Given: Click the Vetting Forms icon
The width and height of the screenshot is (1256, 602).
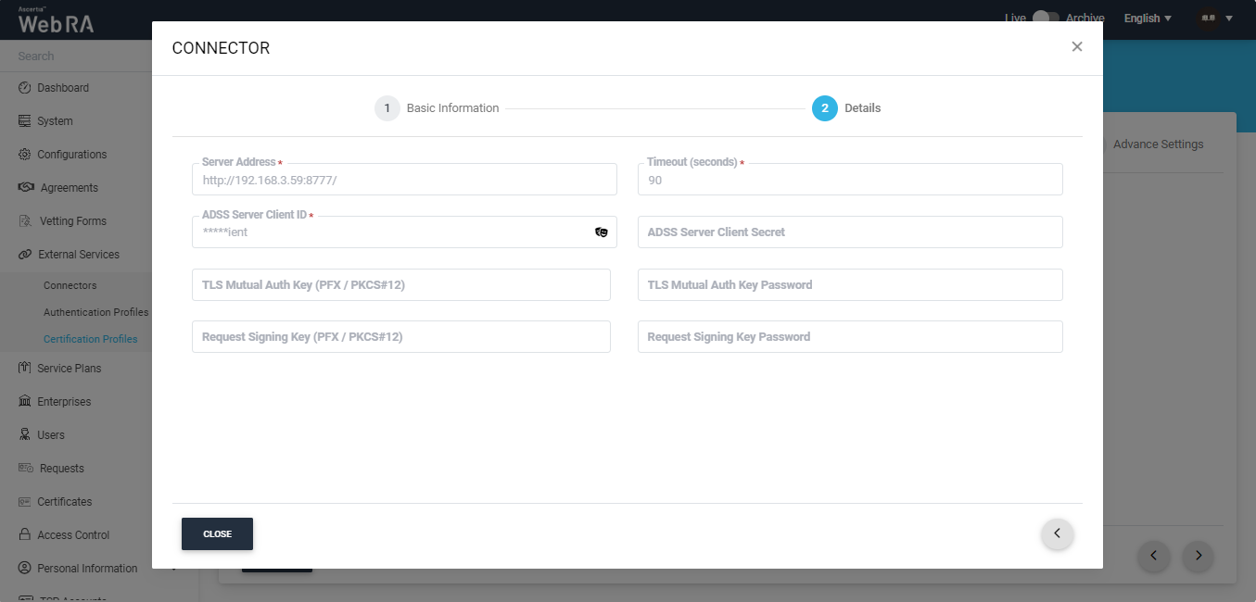Looking at the screenshot, I should 26,221.
